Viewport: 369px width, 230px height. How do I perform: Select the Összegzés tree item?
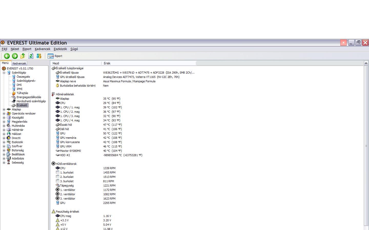[x=23, y=77]
